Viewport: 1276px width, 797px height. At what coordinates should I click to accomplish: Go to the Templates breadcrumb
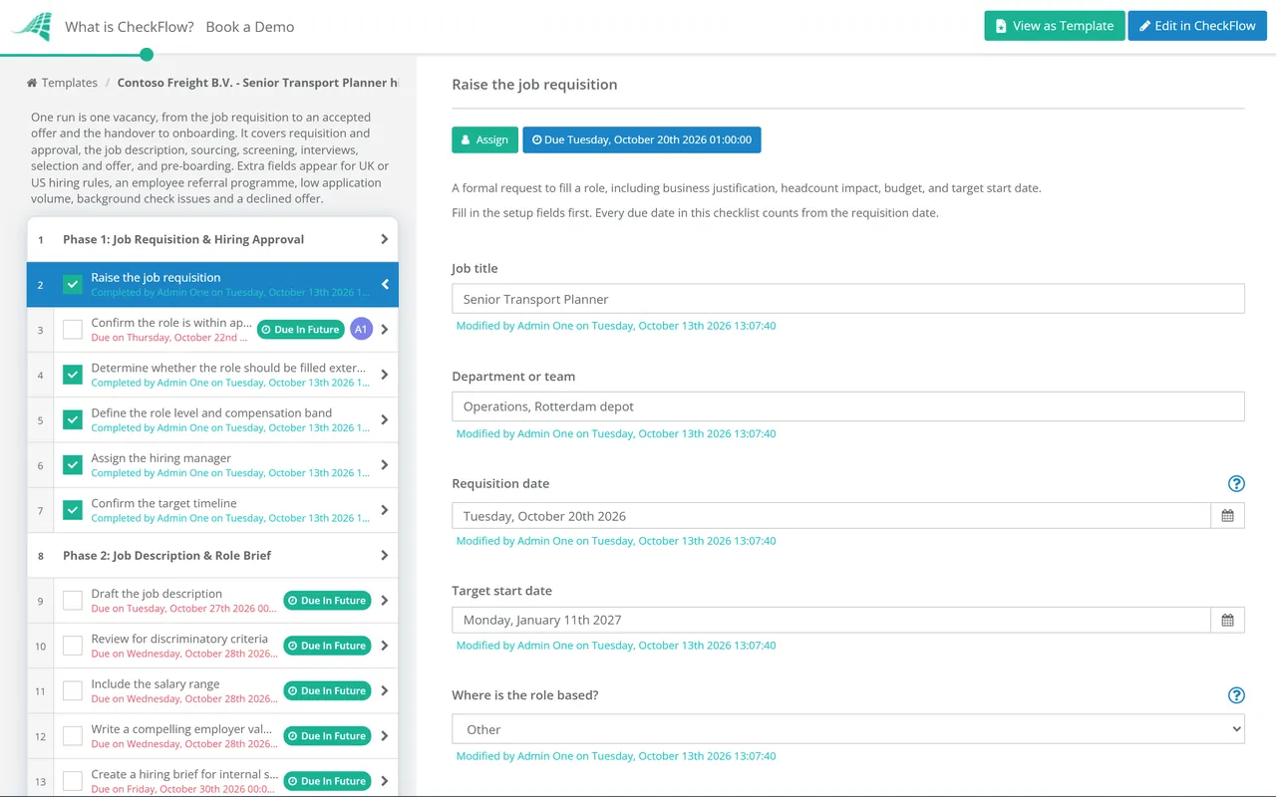coord(70,83)
